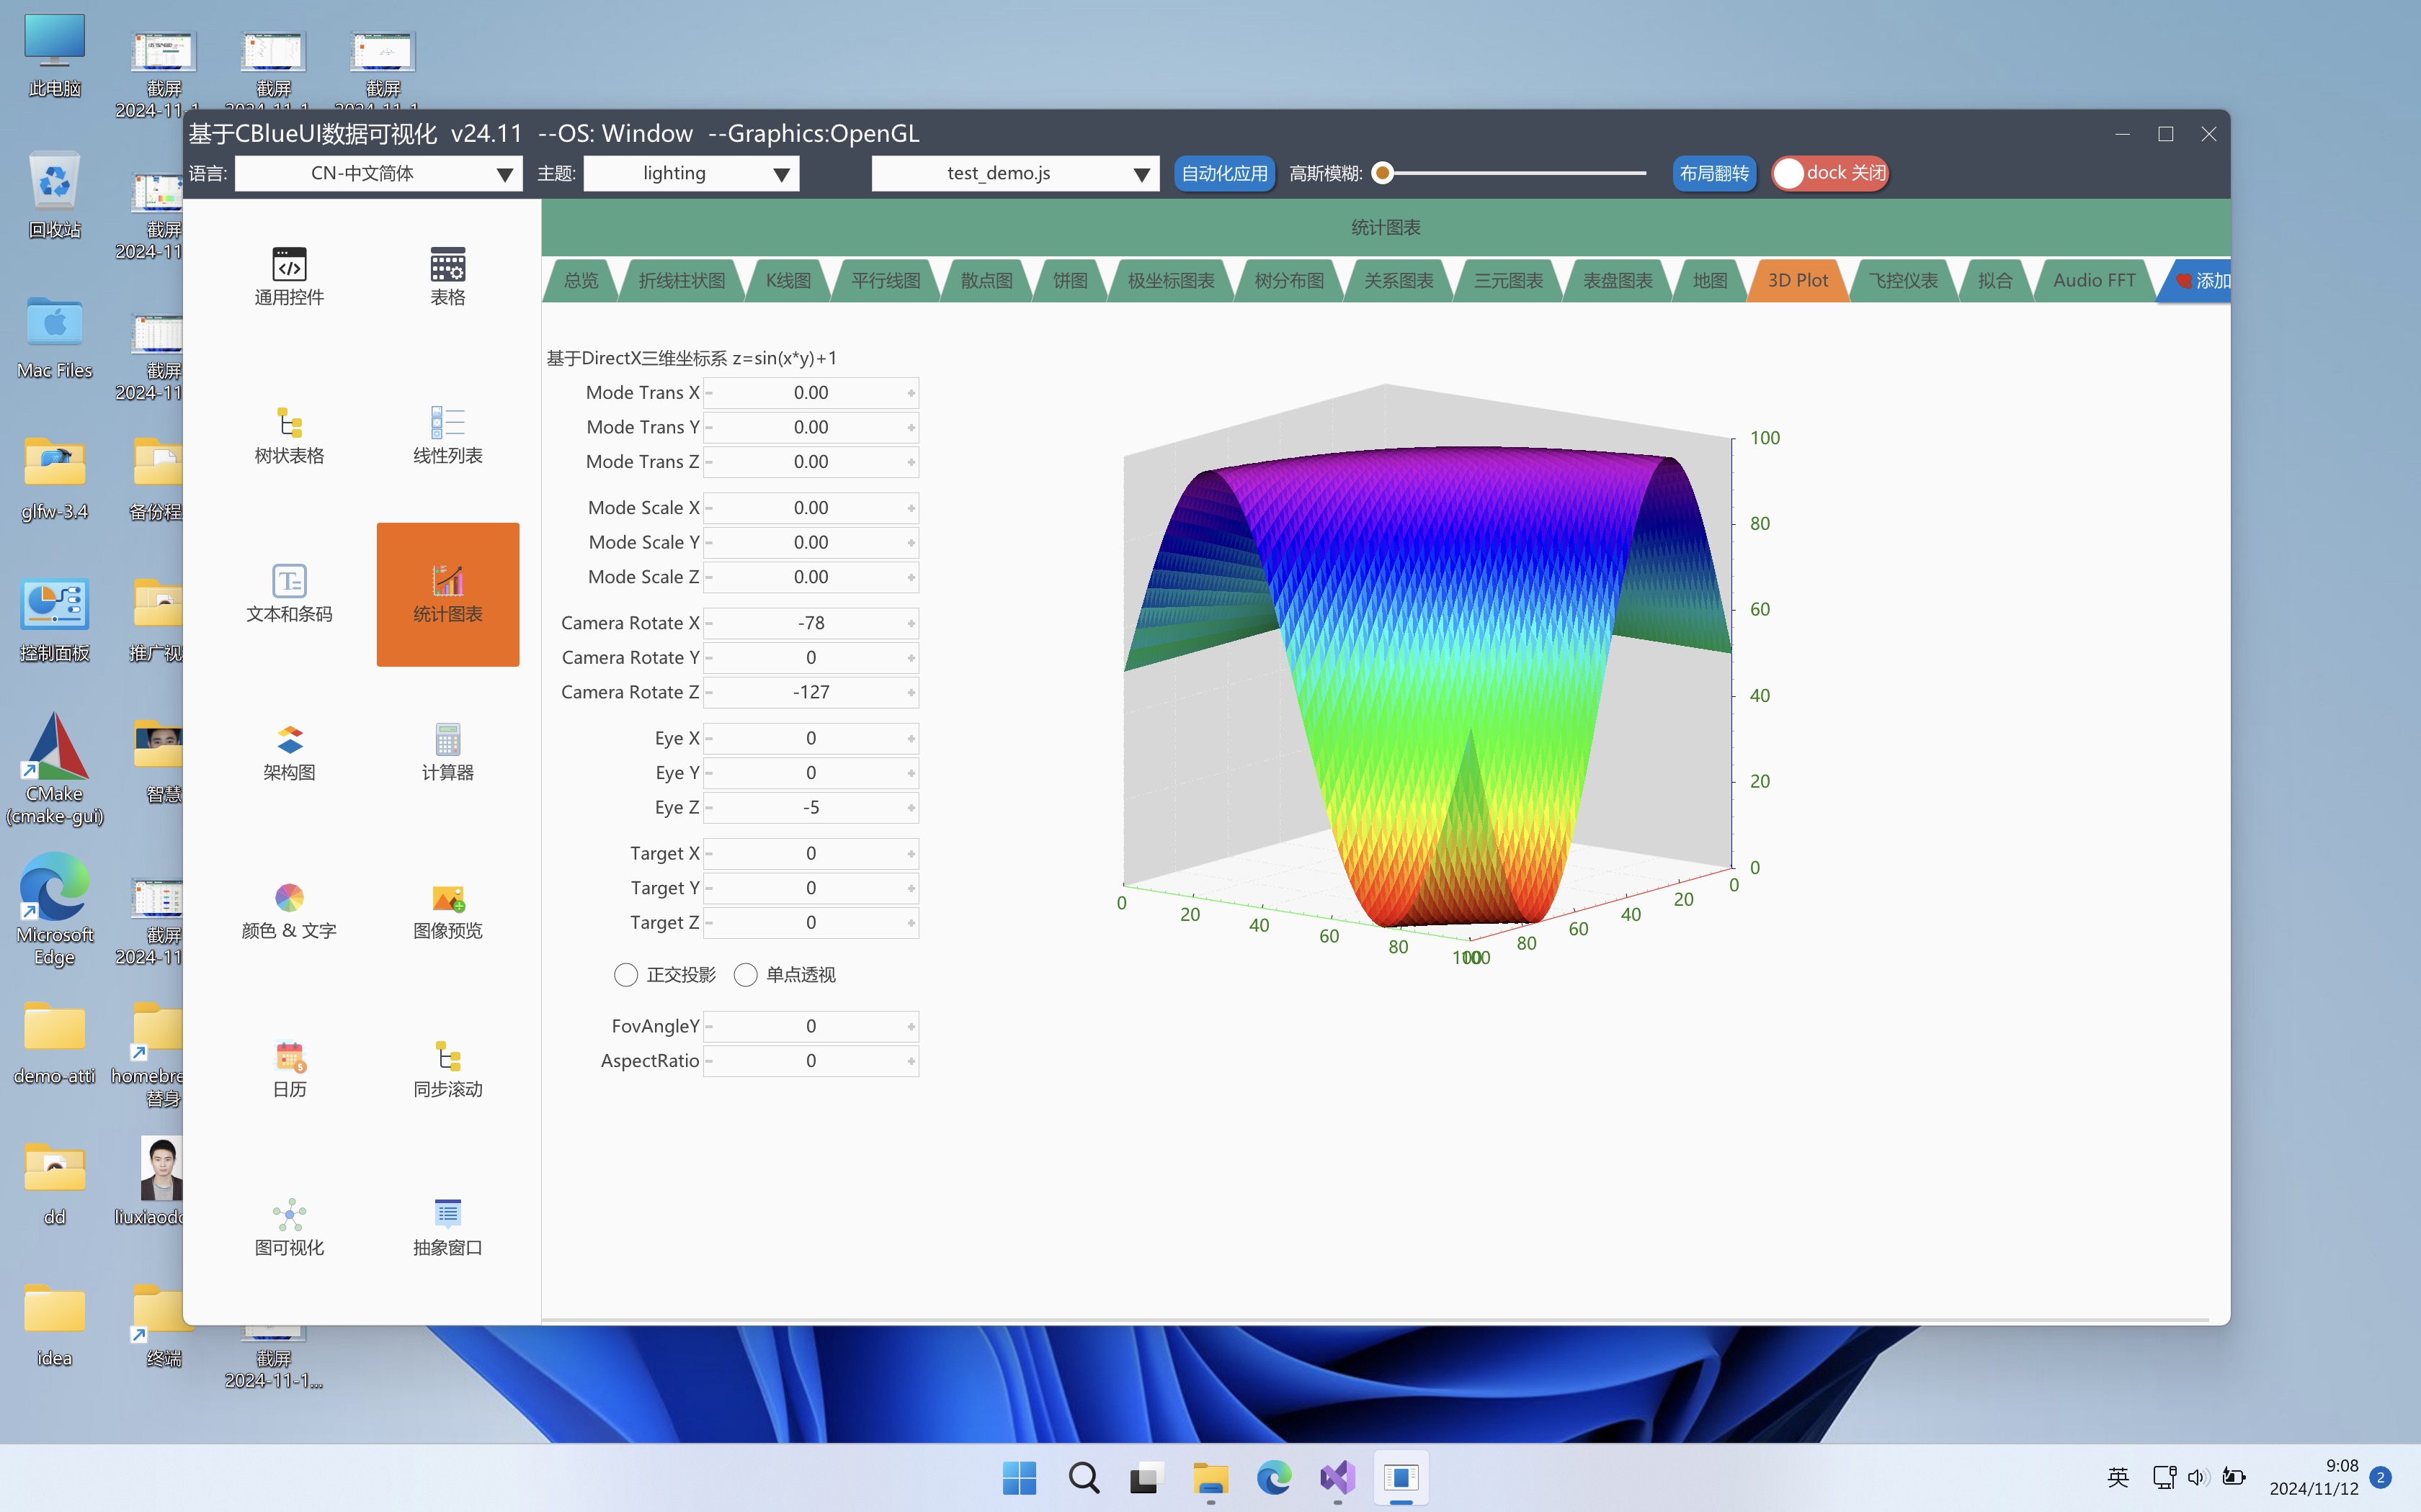This screenshot has width=2421, height=1512.
Task: Select the 表格 table icon
Action: coord(447,266)
